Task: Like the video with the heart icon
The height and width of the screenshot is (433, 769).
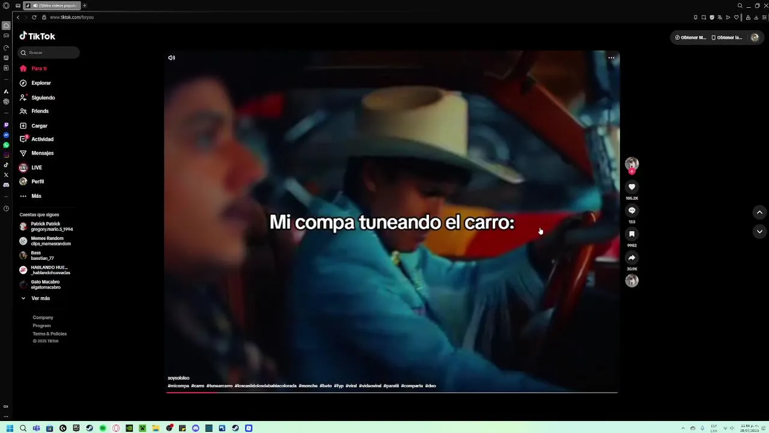Action: 631,187
